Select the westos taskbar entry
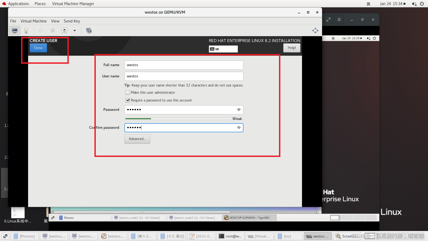 point(318,236)
